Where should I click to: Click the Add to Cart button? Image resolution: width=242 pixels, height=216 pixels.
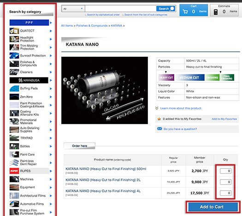click(x=213, y=207)
